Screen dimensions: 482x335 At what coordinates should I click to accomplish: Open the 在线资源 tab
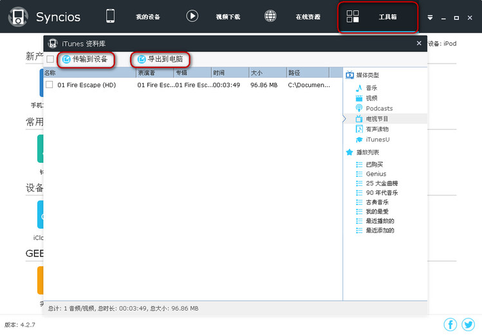[x=308, y=17]
